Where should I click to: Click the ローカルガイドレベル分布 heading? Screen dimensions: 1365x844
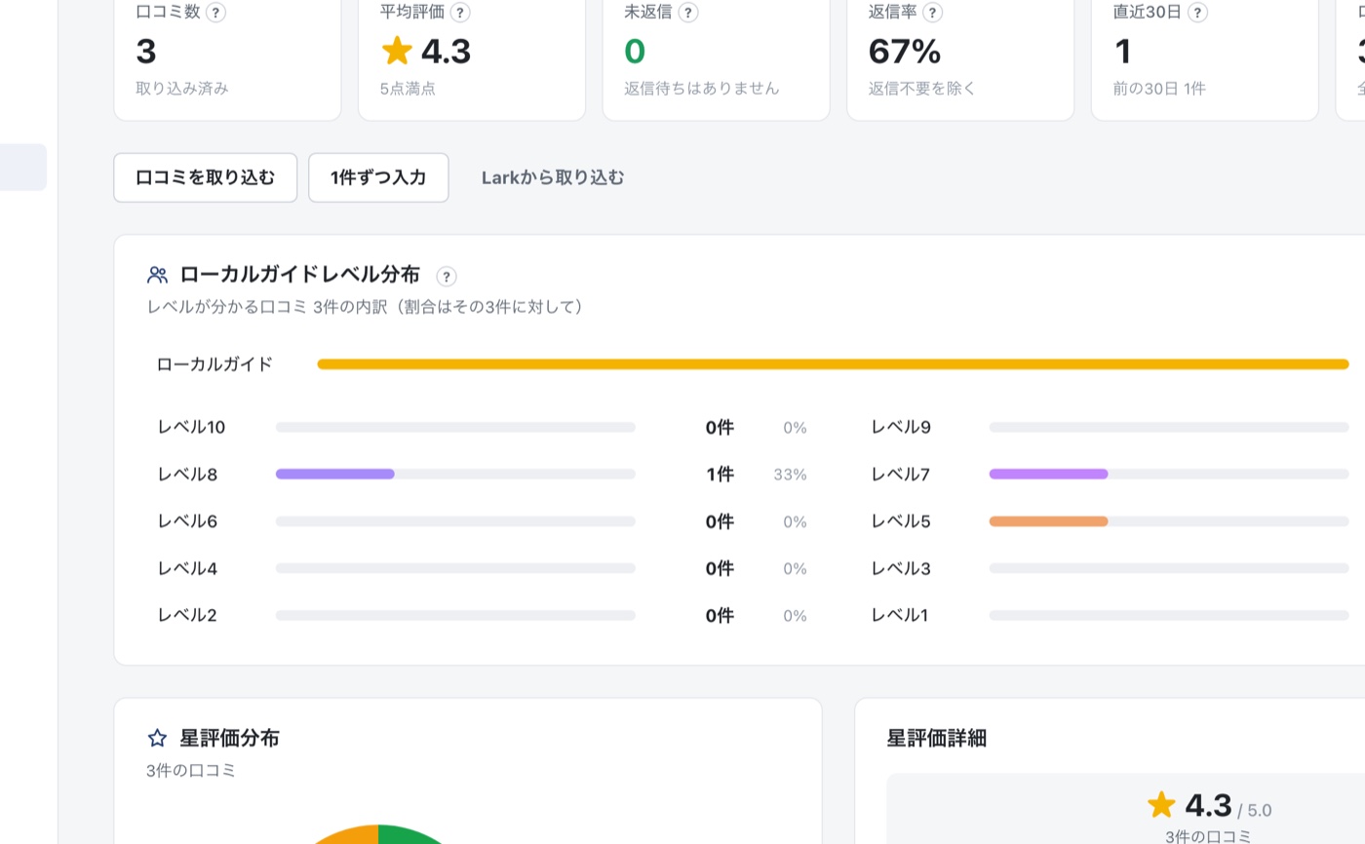pos(300,275)
